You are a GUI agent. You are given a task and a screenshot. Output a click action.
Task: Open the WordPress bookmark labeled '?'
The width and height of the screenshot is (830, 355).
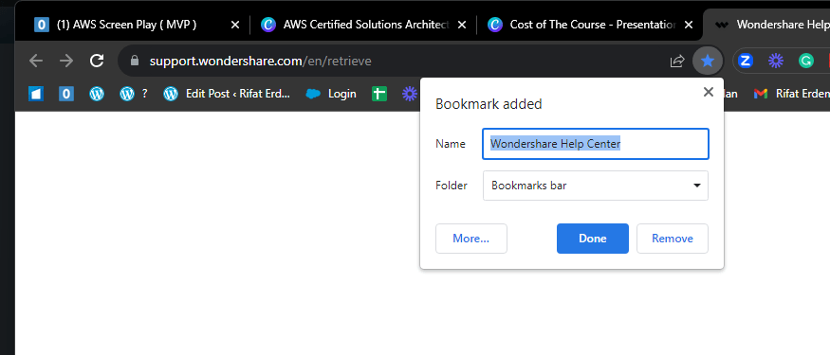click(134, 94)
